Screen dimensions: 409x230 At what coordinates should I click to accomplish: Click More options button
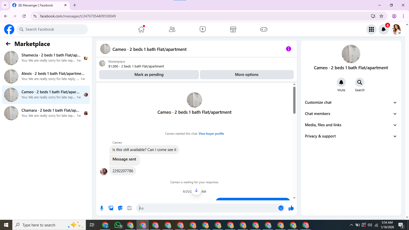coord(247,75)
